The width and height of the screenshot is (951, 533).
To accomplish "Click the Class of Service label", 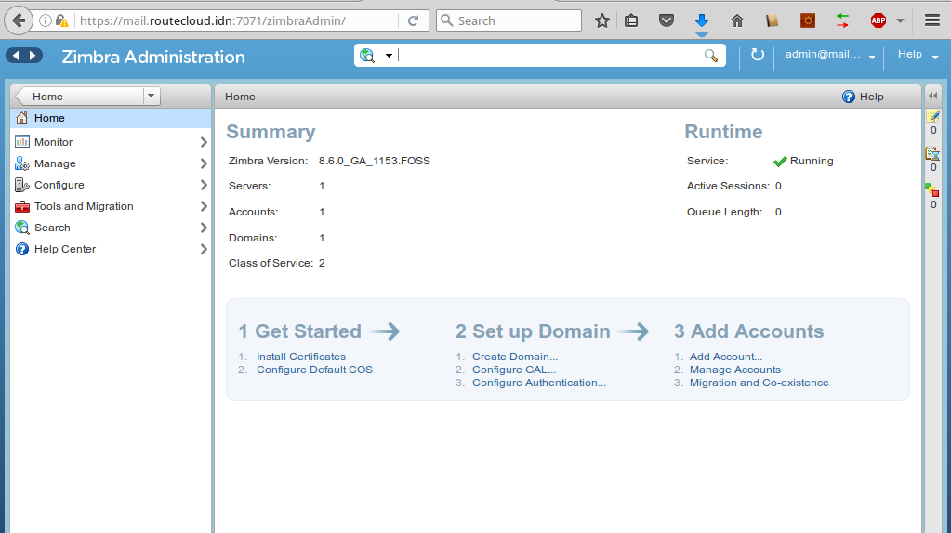I will point(271,263).
